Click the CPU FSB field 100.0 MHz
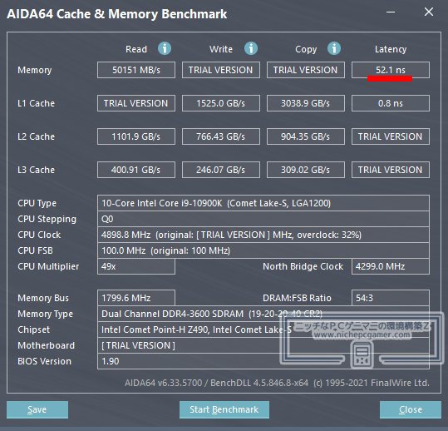The height and width of the screenshot is (431, 448). 263,250
